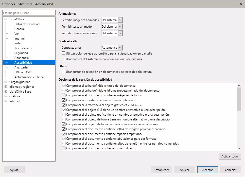Click the Ayuda button

pyautogui.click(x=14, y=170)
